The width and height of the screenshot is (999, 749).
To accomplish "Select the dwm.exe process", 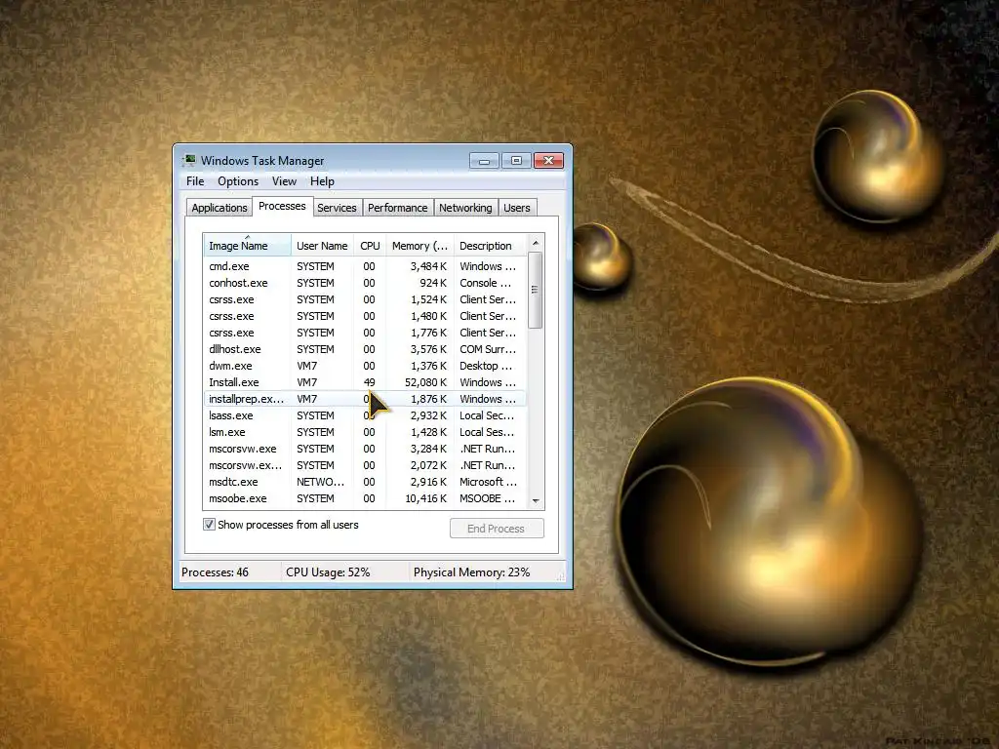I will [x=365, y=366].
